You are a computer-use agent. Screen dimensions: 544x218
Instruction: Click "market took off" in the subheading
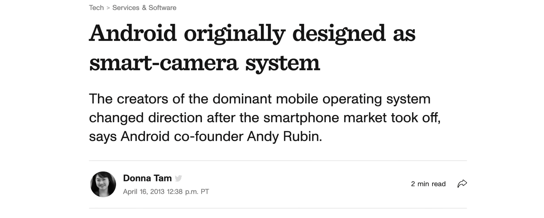click(x=392, y=118)
